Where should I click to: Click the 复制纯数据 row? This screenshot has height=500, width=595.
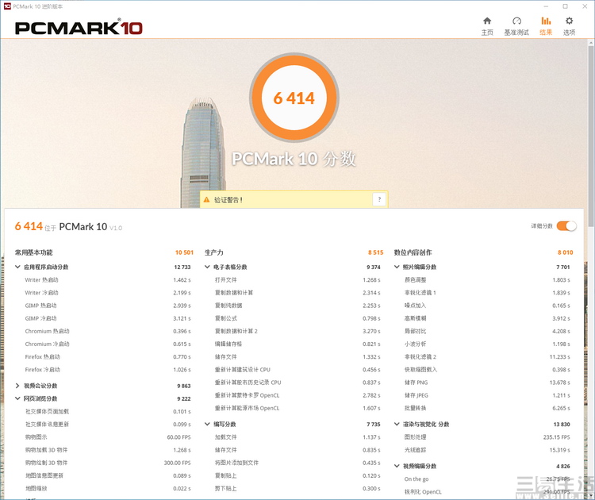pos(297,306)
